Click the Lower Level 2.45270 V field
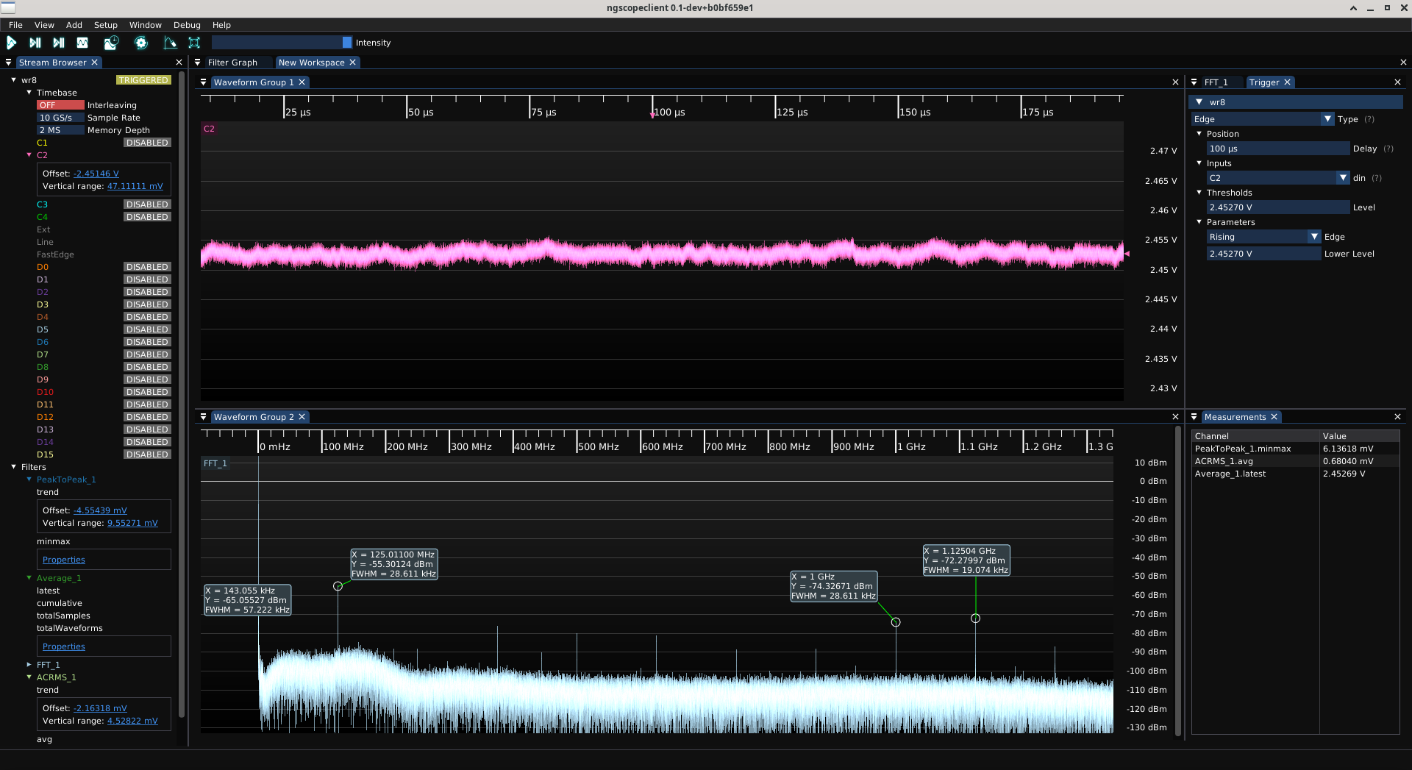The height and width of the screenshot is (770, 1412). coord(1263,254)
